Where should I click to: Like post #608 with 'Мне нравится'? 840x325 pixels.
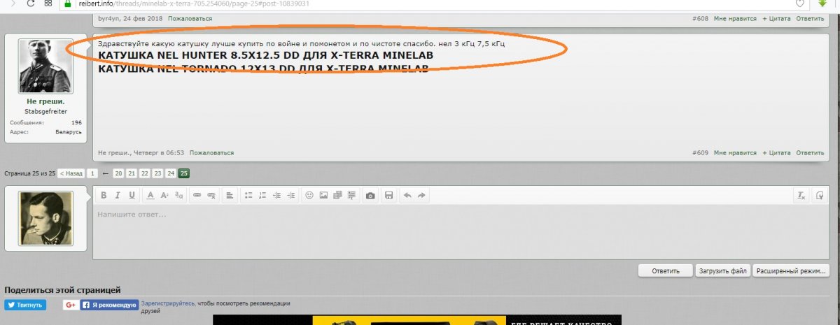click(736, 18)
